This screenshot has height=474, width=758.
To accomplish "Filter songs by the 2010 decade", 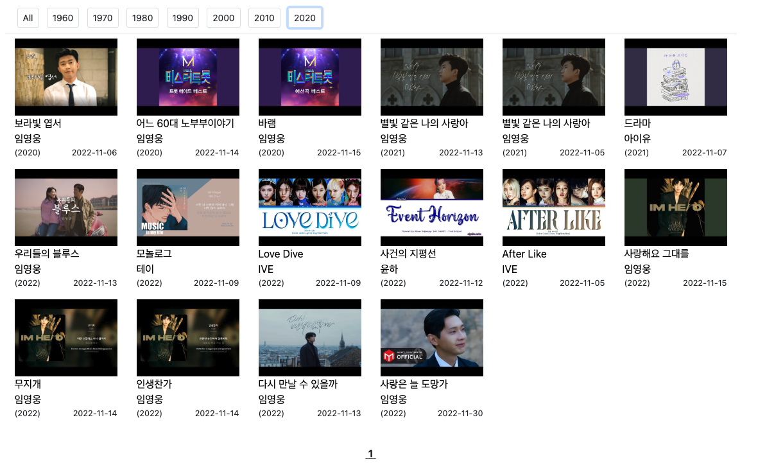I will [x=264, y=18].
